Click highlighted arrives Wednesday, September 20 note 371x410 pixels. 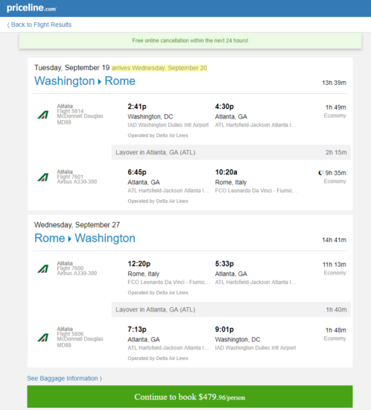(159, 68)
